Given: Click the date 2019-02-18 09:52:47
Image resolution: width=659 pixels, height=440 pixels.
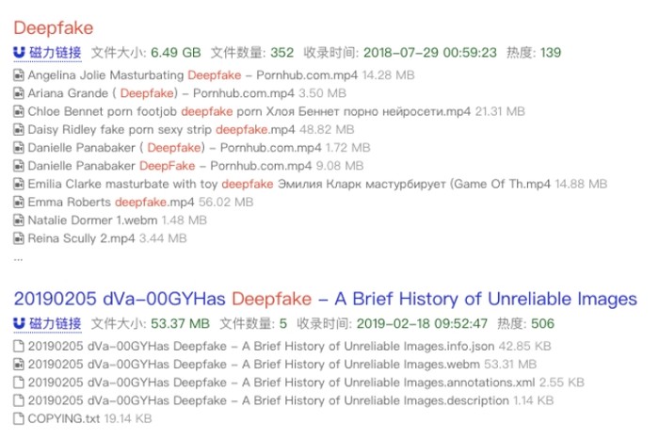Looking at the screenshot, I should point(422,323).
